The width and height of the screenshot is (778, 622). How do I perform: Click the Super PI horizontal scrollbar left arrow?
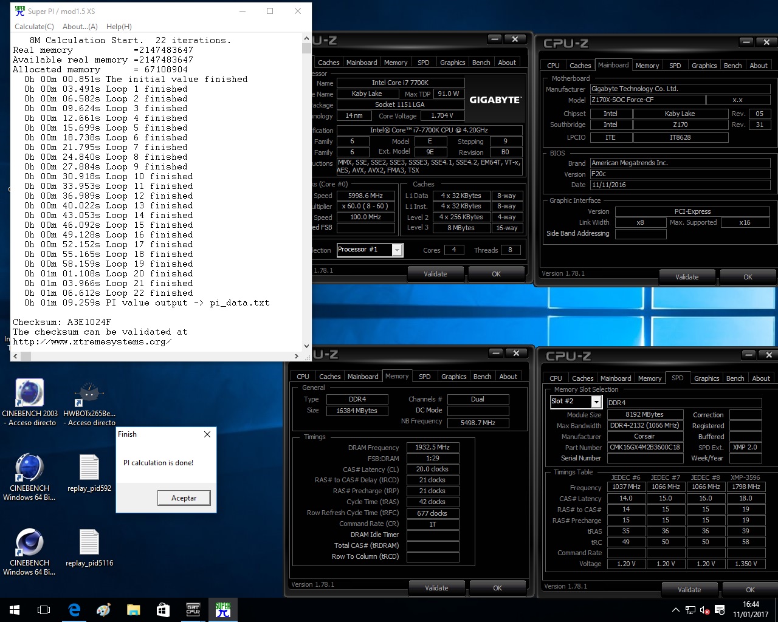[x=15, y=356]
